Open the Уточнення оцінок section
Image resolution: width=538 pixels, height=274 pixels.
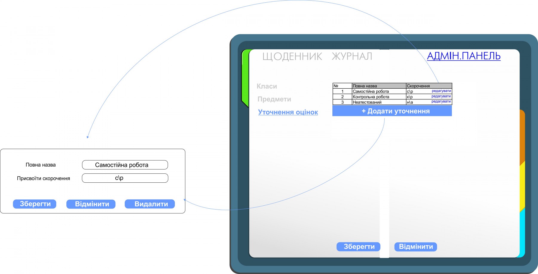pos(288,112)
